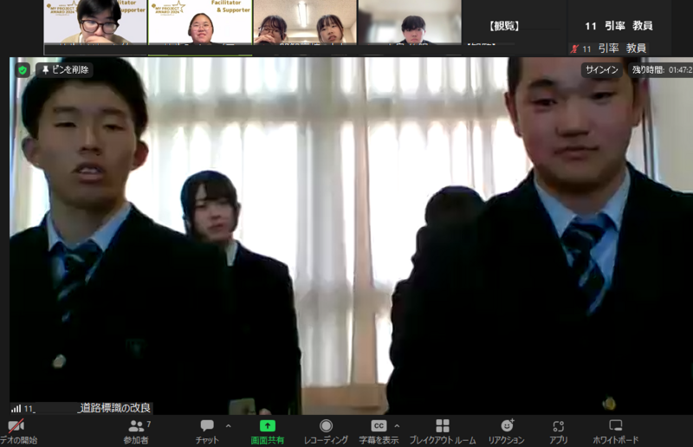Open breakout rooms grid icon
Image resolution: width=693 pixels, height=447 pixels.
tap(443, 426)
